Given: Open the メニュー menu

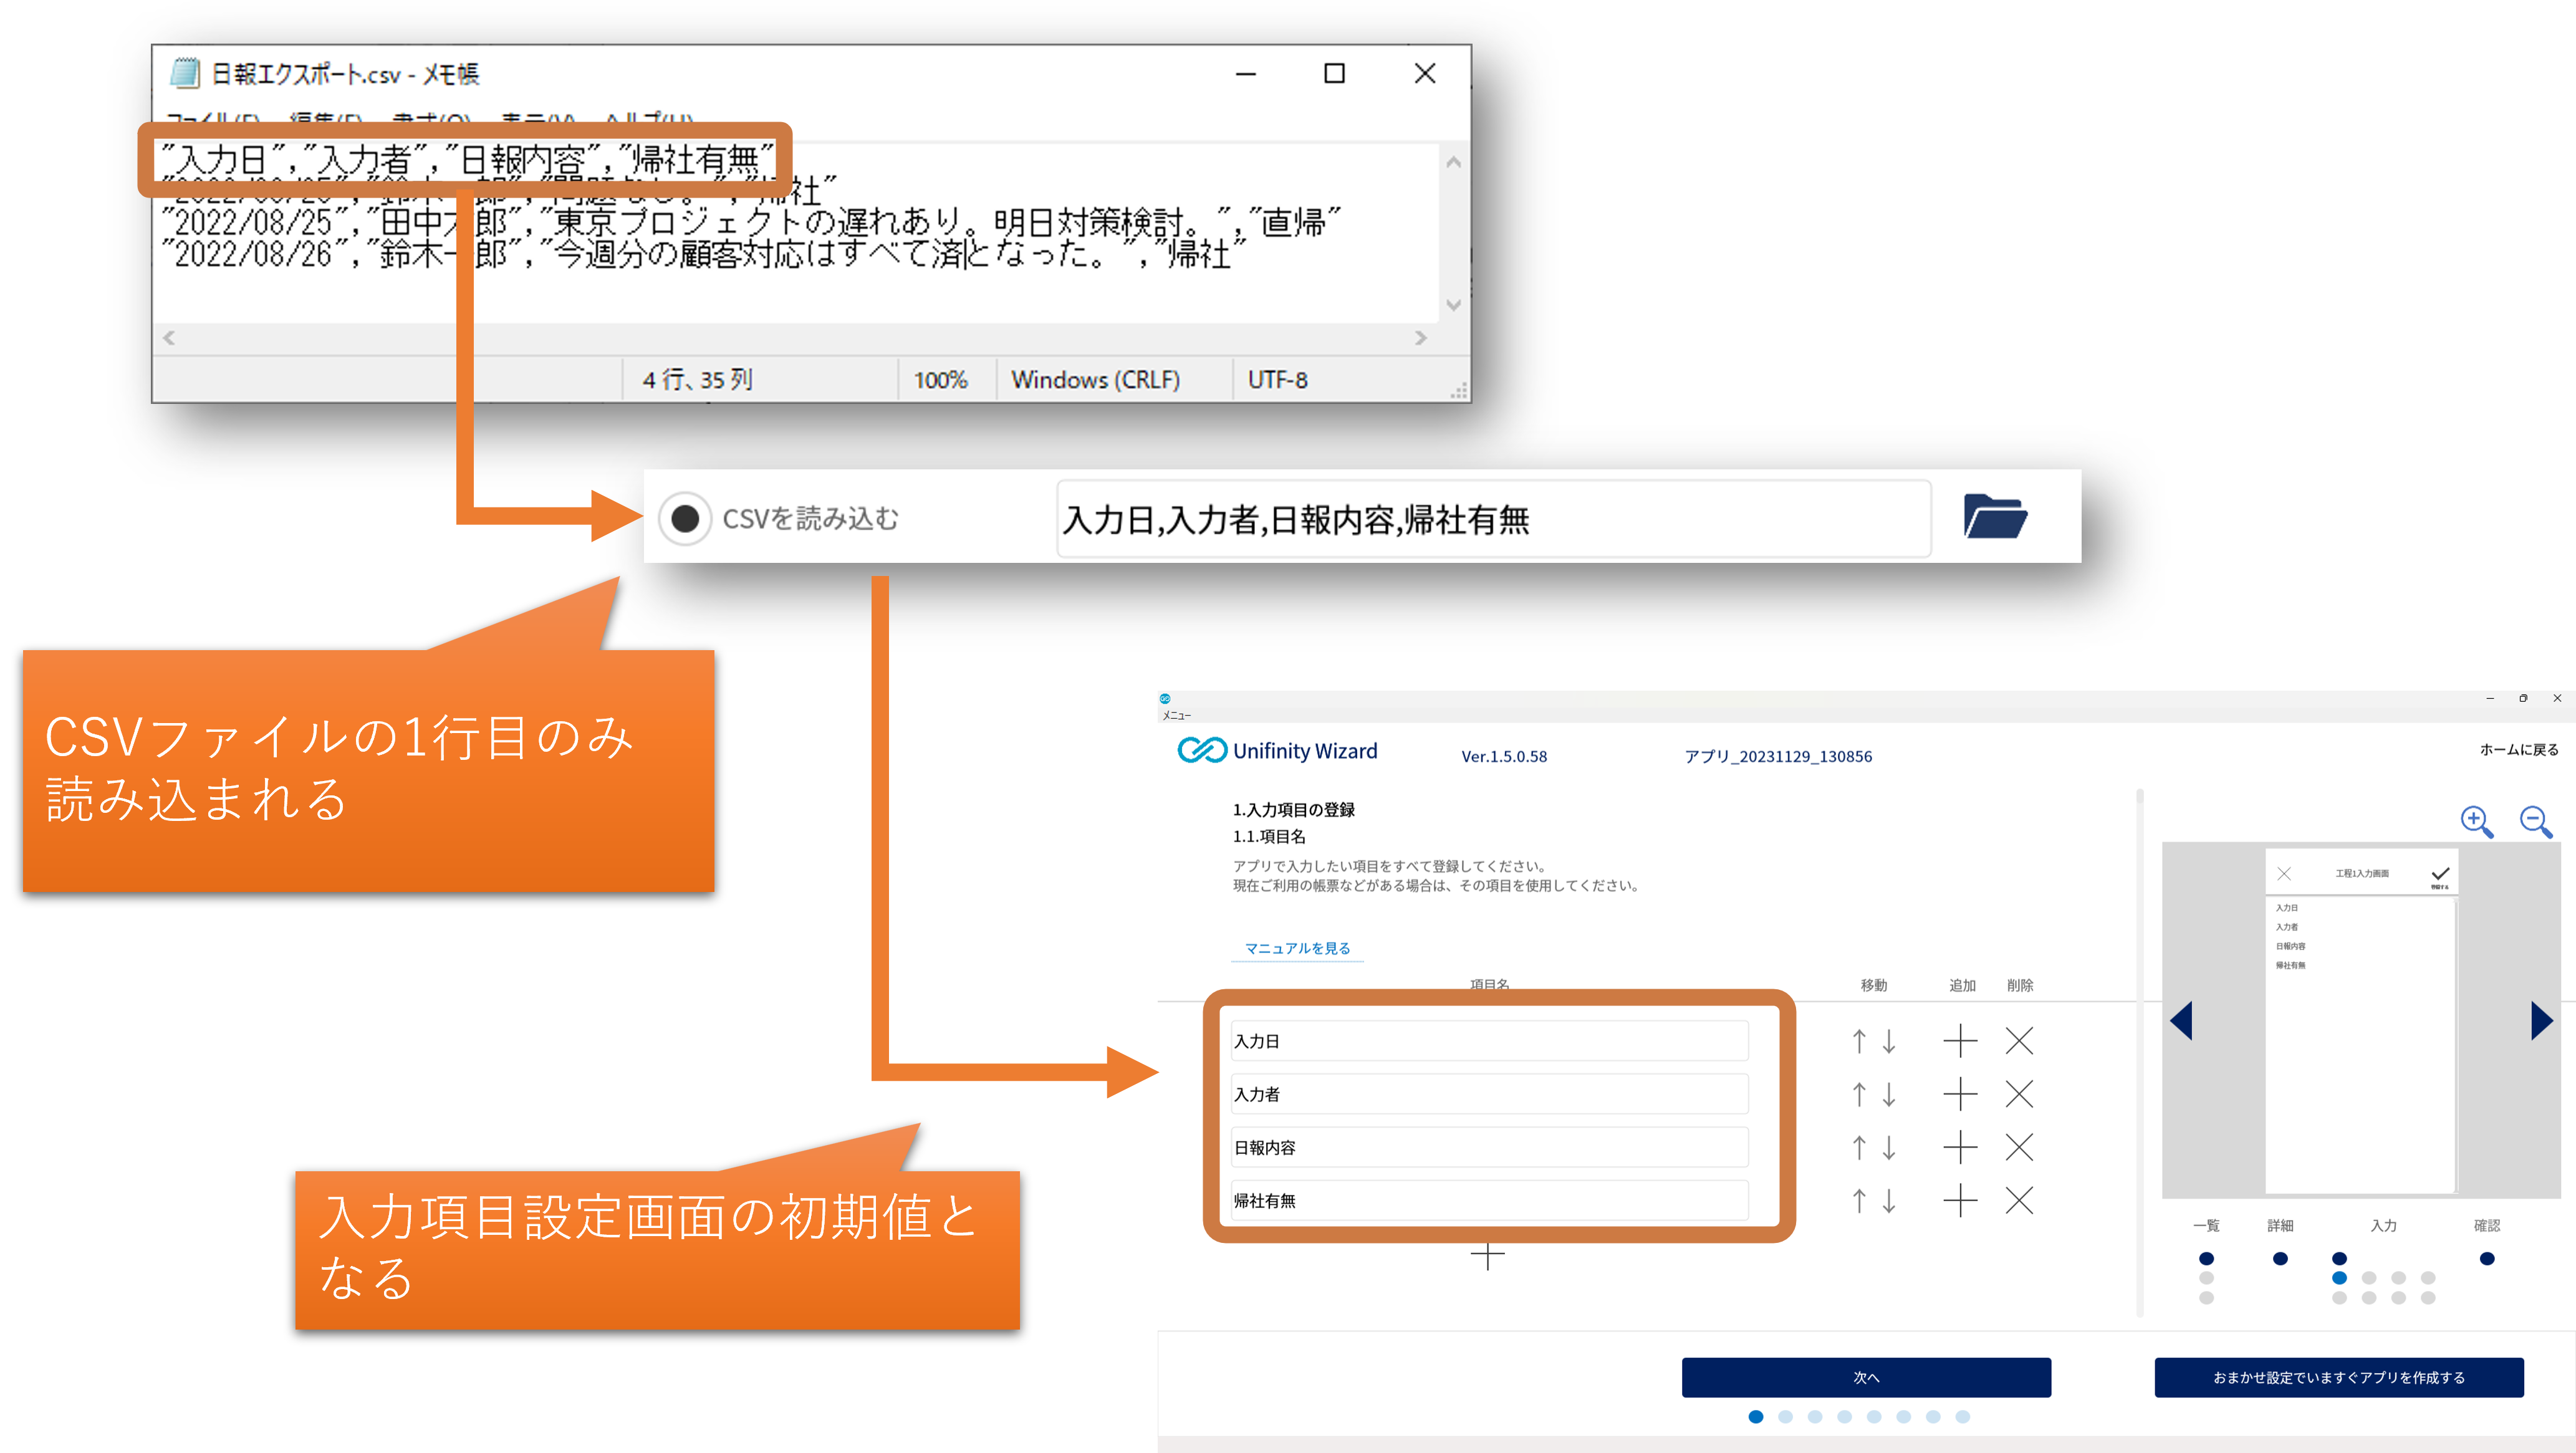Looking at the screenshot, I should click(1176, 715).
